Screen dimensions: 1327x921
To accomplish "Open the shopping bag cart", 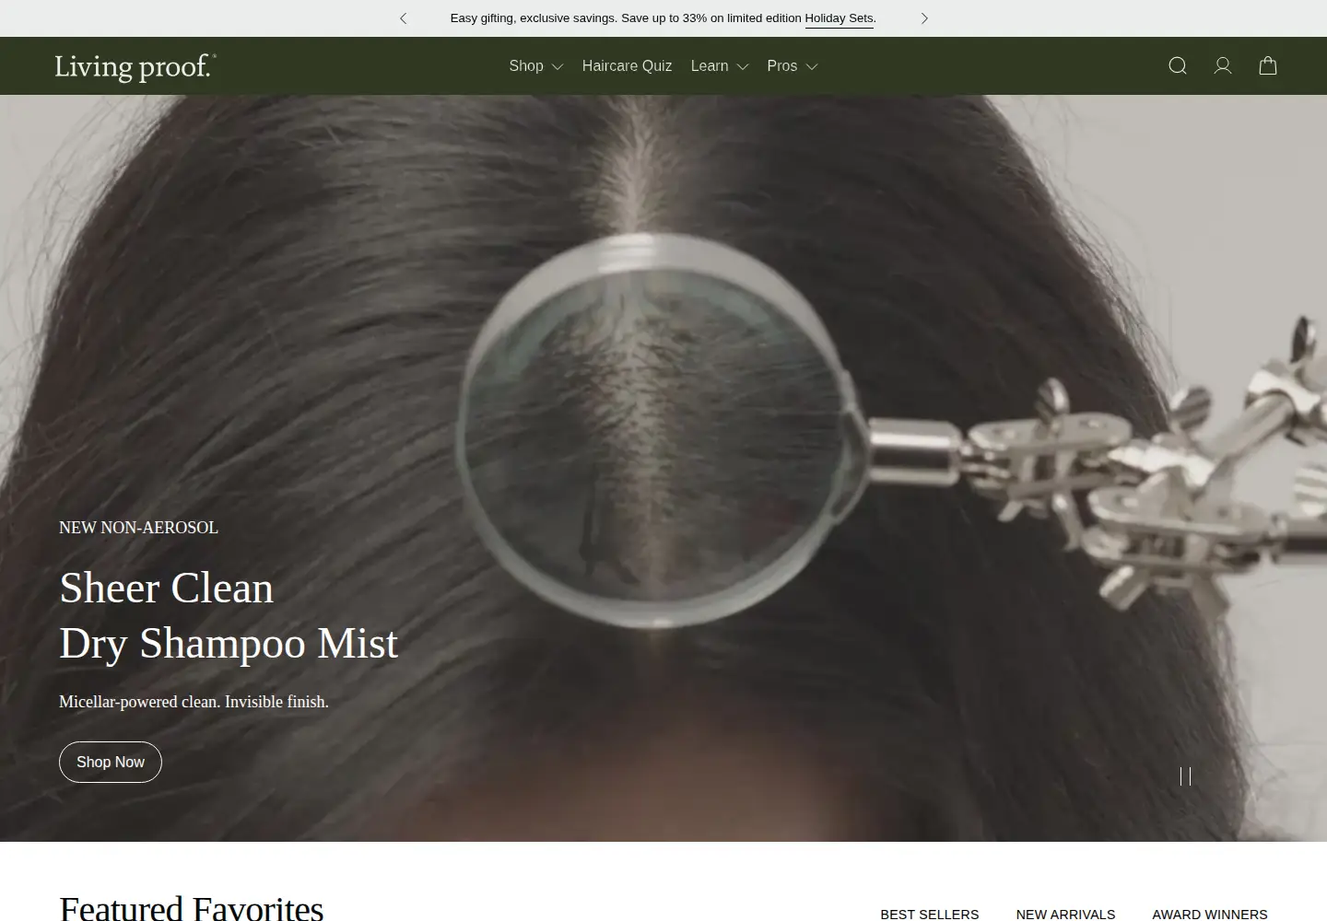I will [1268, 65].
